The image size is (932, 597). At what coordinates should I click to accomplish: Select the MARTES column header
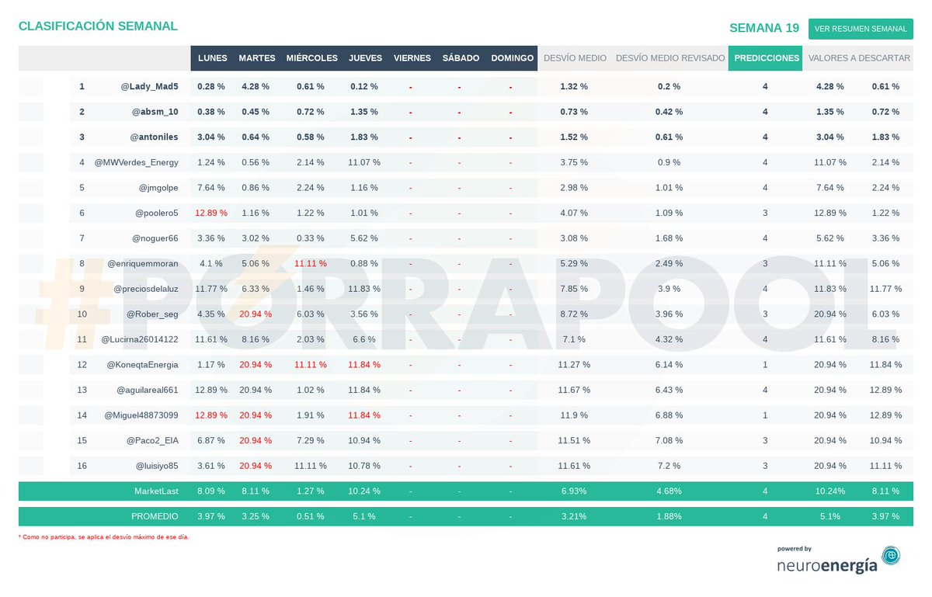pos(257,58)
